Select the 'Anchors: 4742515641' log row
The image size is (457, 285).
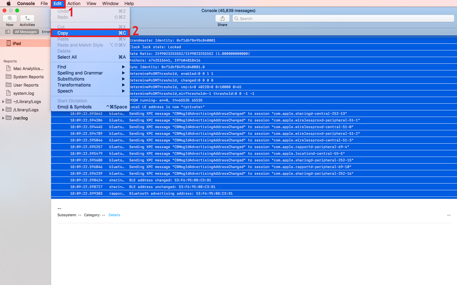pos(293,60)
